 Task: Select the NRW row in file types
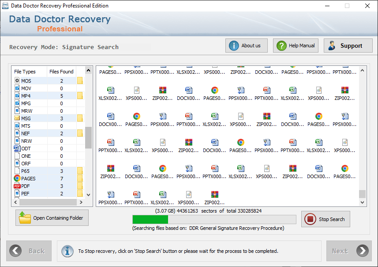[48, 141]
